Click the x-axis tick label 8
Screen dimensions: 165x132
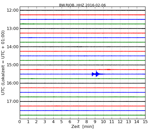point(87,122)
